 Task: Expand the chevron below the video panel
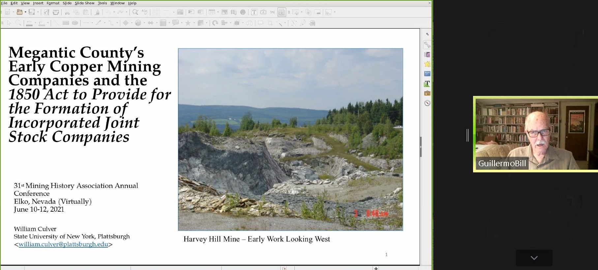(x=534, y=258)
